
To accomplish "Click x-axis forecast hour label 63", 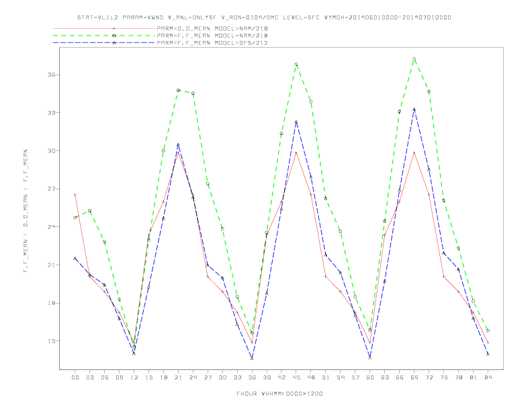I will click(x=385, y=377).
